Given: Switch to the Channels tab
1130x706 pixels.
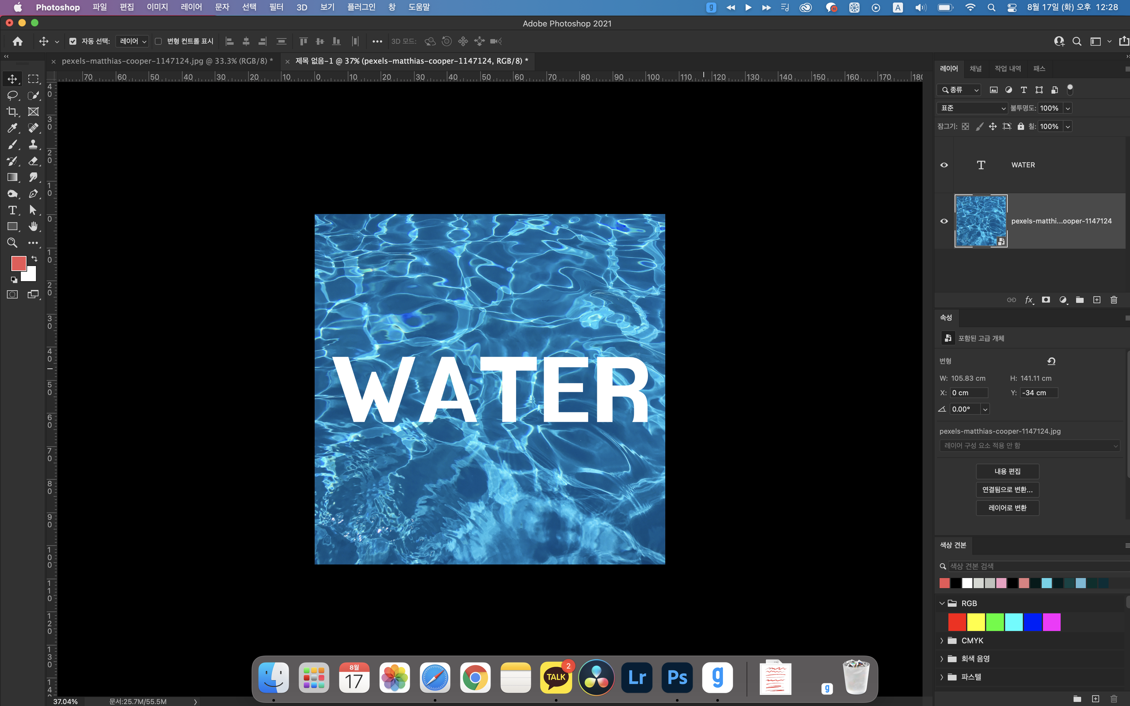Looking at the screenshot, I should click(976, 69).
